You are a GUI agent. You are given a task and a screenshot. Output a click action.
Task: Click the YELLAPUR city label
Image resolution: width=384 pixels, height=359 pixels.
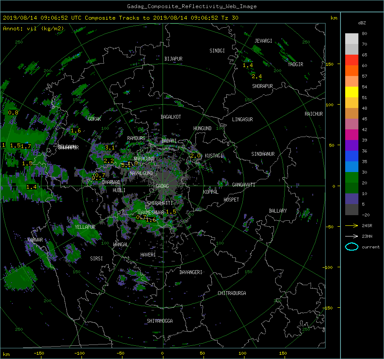[85, 227]
